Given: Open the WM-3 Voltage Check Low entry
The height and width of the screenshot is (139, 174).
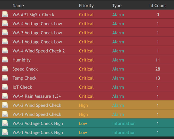Looking at the screenshot, I should point(37,33).
